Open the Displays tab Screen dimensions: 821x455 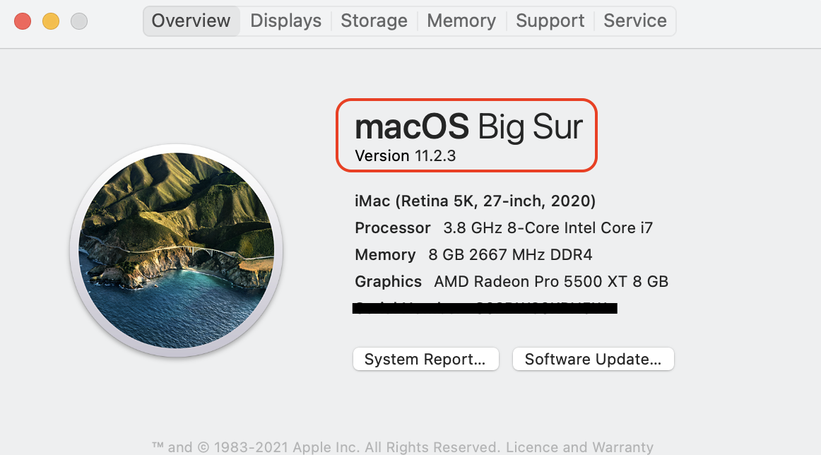click(x=285, y=21)
